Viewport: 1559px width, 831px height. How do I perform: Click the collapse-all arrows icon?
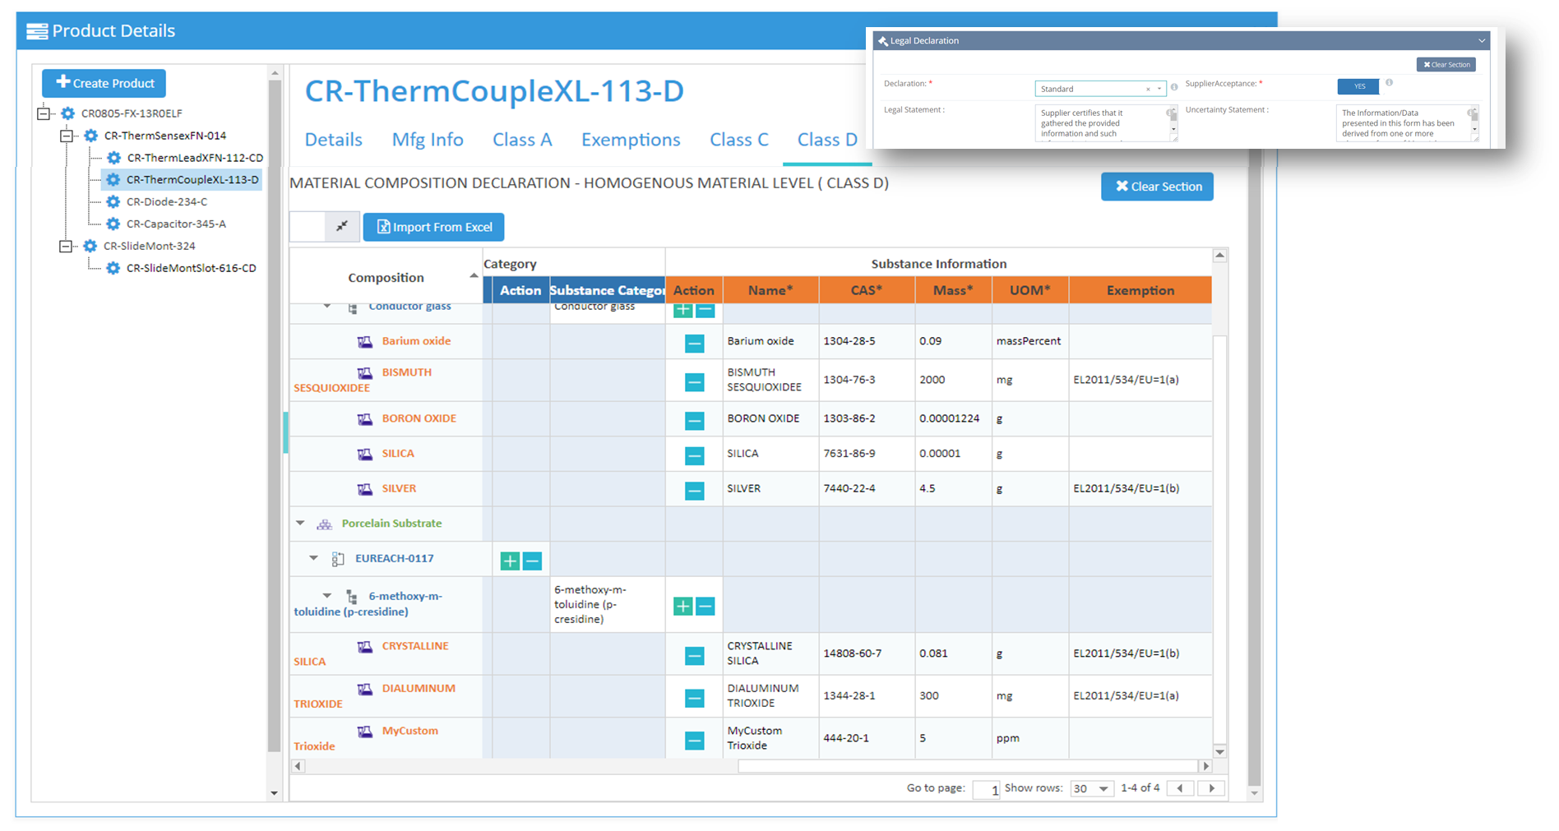tap(342, 226)
